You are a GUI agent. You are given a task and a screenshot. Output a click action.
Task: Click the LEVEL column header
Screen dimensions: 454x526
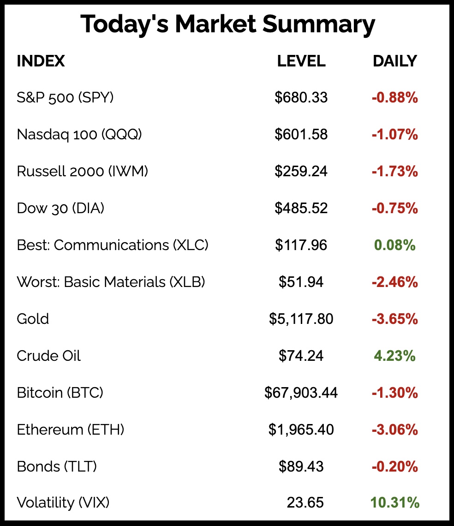(301, 61)
